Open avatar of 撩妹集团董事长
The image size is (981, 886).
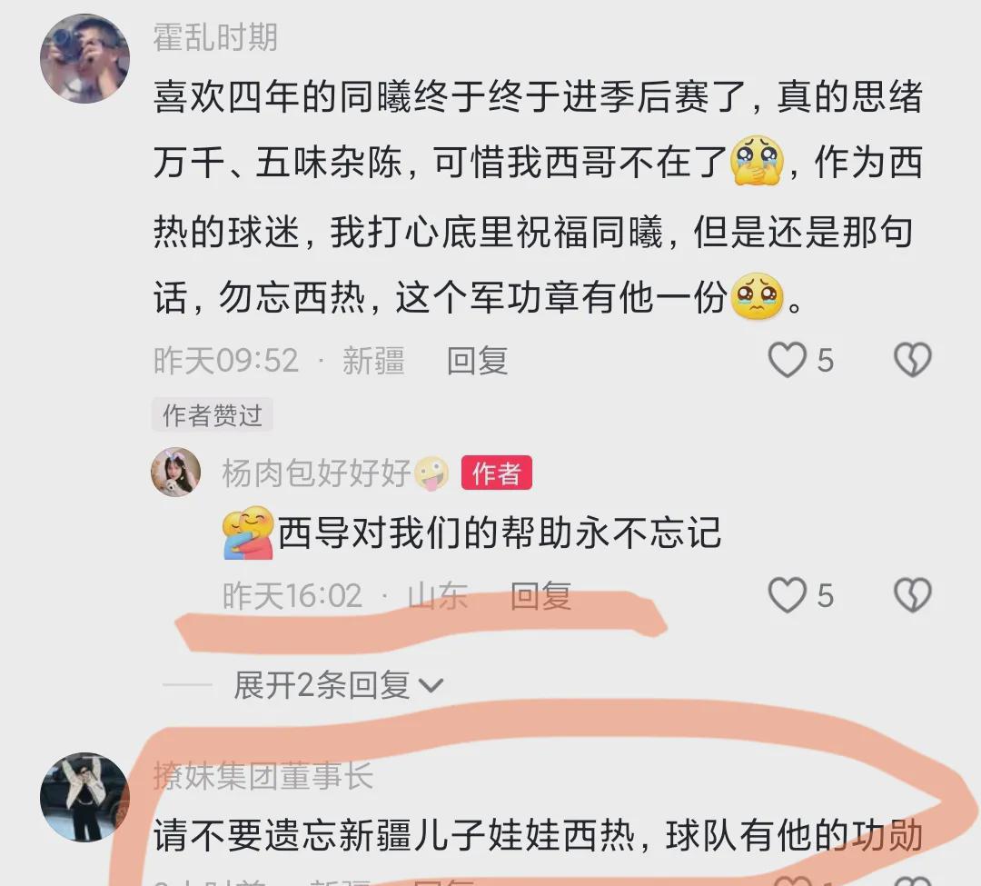click(x=85, y=797)
